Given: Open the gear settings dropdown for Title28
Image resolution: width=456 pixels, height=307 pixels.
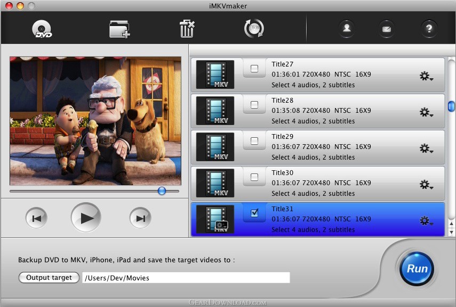Looking at the screenshot, I should coord(425,112).
